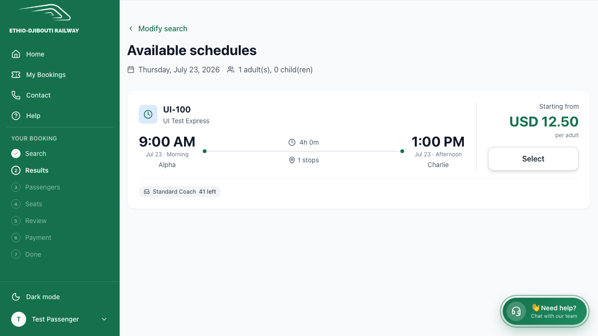
Task: Click the Home house icon
Action: [16, 54]
